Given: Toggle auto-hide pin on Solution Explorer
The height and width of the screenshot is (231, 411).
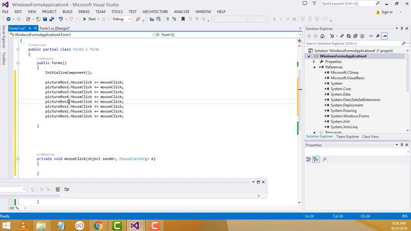Looking at the screenshot, I should pos(401,28).
